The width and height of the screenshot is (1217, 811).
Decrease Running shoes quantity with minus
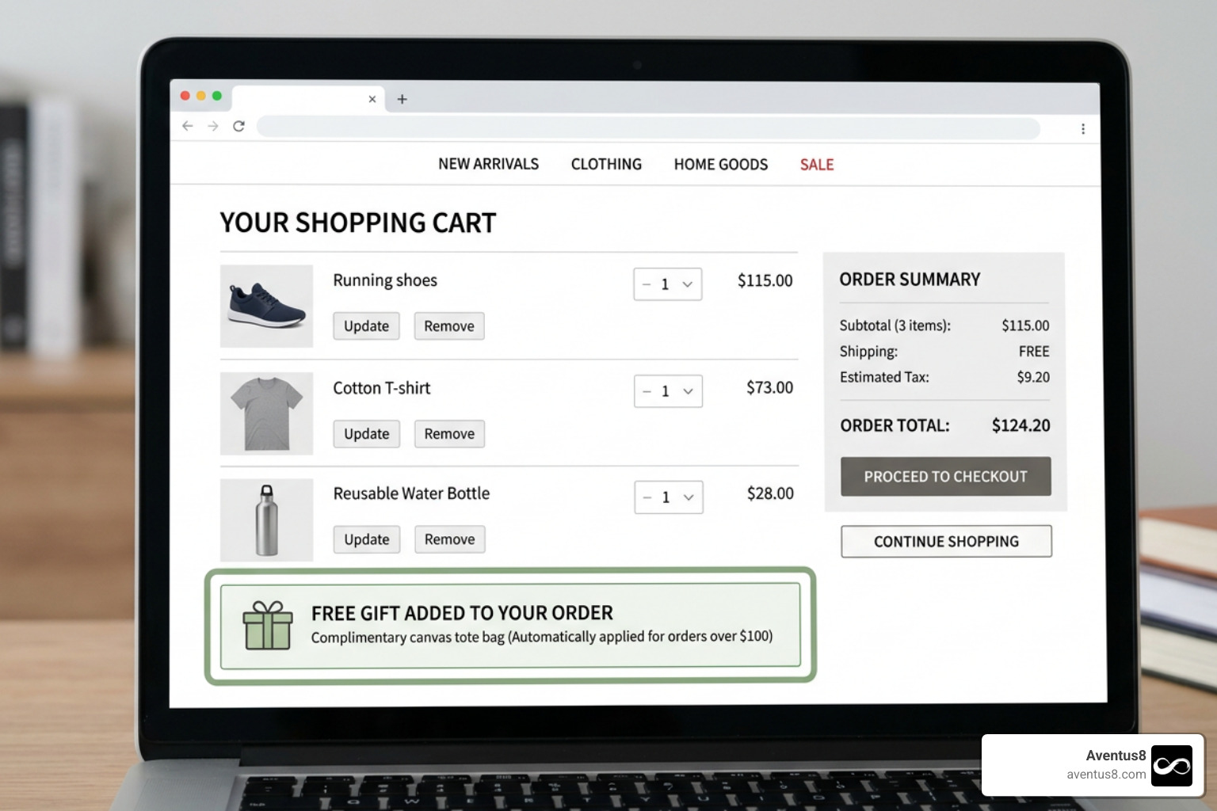click(647, 284)
